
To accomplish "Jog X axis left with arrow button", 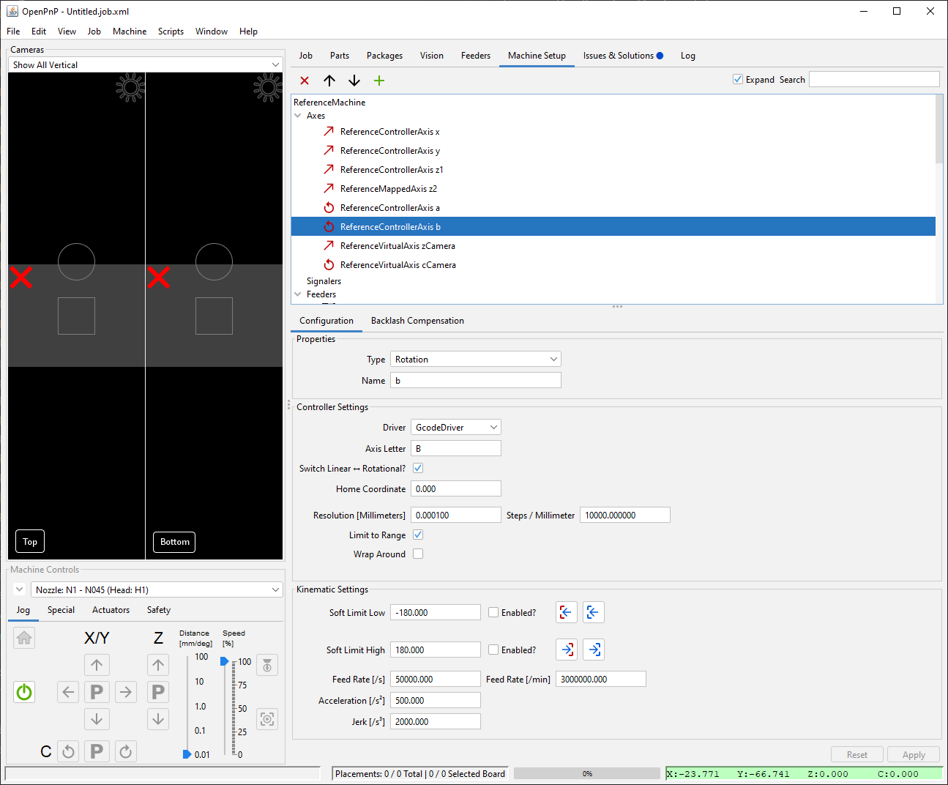I will point(68,692).
